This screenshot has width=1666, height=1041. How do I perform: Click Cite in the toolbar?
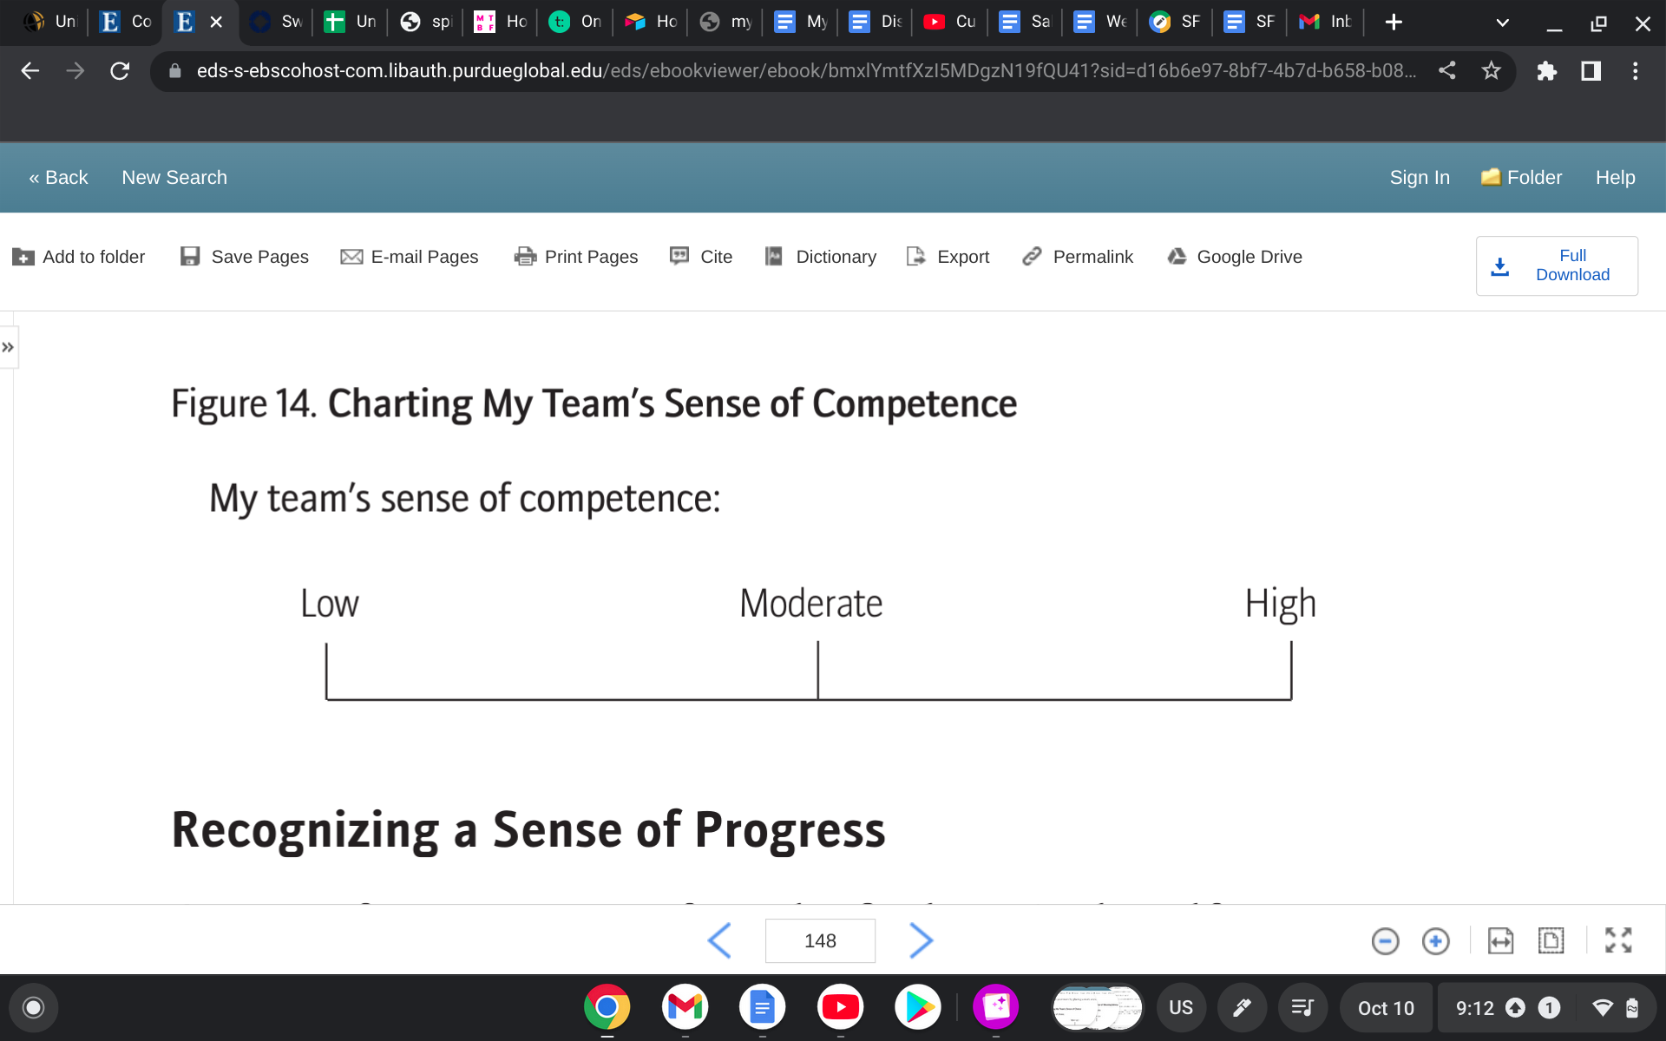[x=701, y=257]
